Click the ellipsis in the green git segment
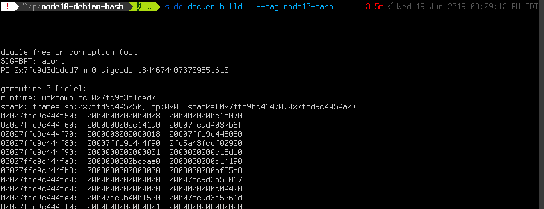 pyautogui.click(x=149, y=7)
